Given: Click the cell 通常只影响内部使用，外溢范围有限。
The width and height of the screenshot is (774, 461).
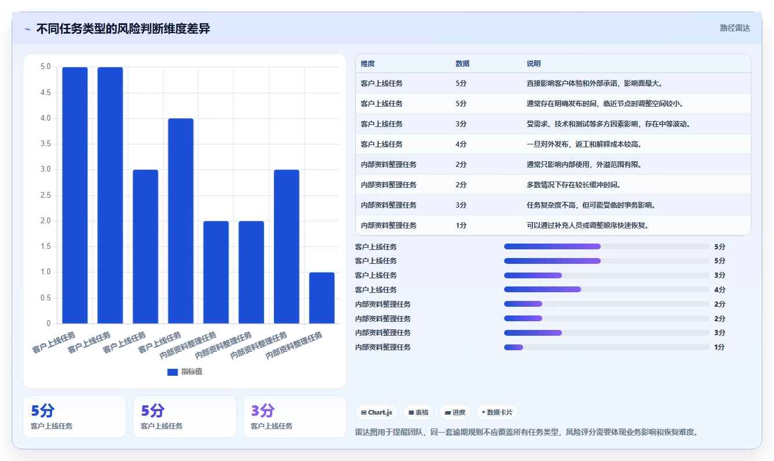Looking at the screenshot, I should click(x=584, y=165).
